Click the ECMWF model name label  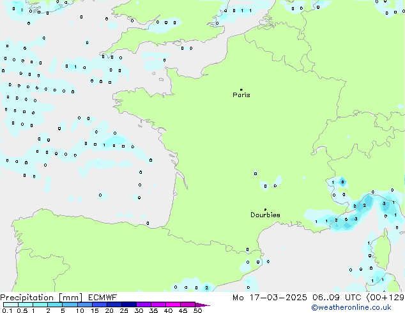103,298
